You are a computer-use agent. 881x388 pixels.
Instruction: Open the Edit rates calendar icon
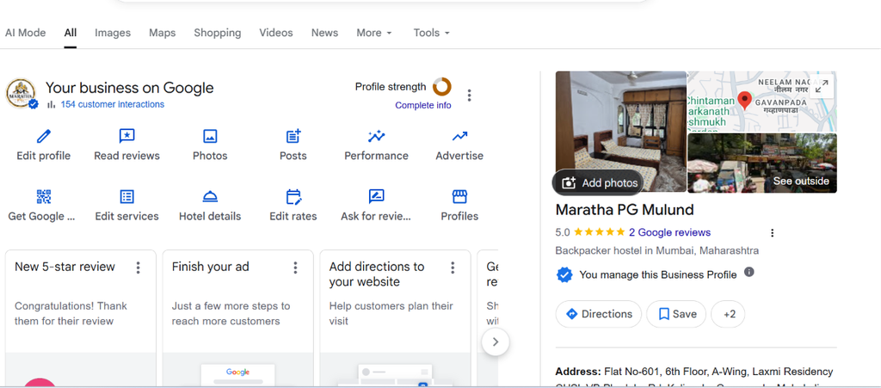pos(293,196)
